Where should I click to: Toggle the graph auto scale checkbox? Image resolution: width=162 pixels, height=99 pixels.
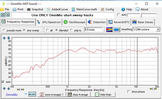point(3,82)
